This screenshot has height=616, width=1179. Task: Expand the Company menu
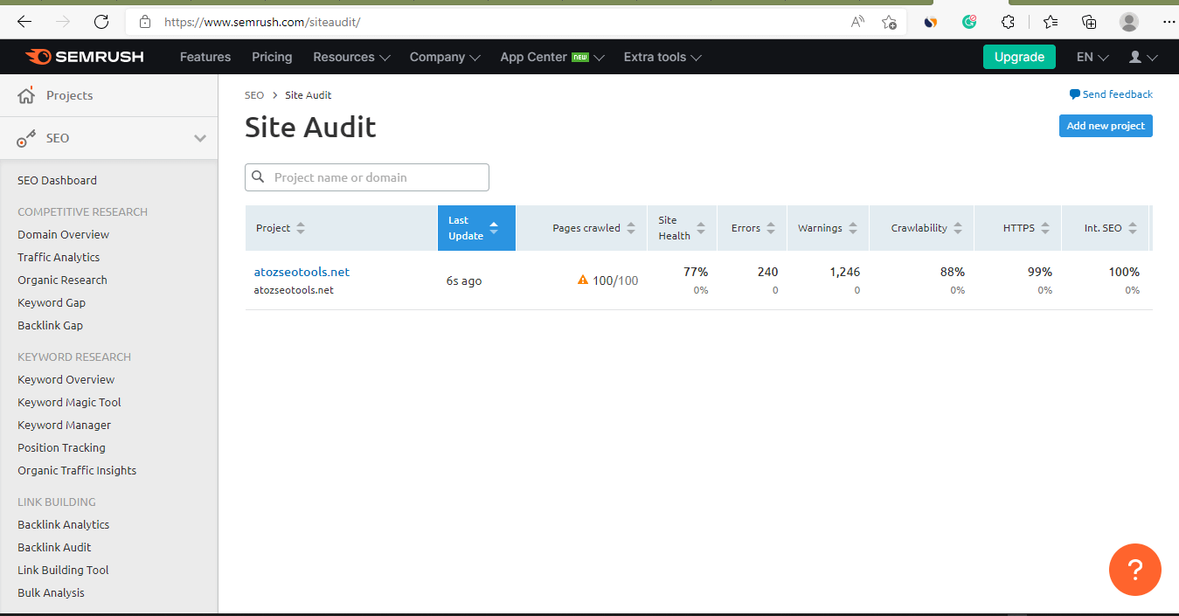(445, 57)
